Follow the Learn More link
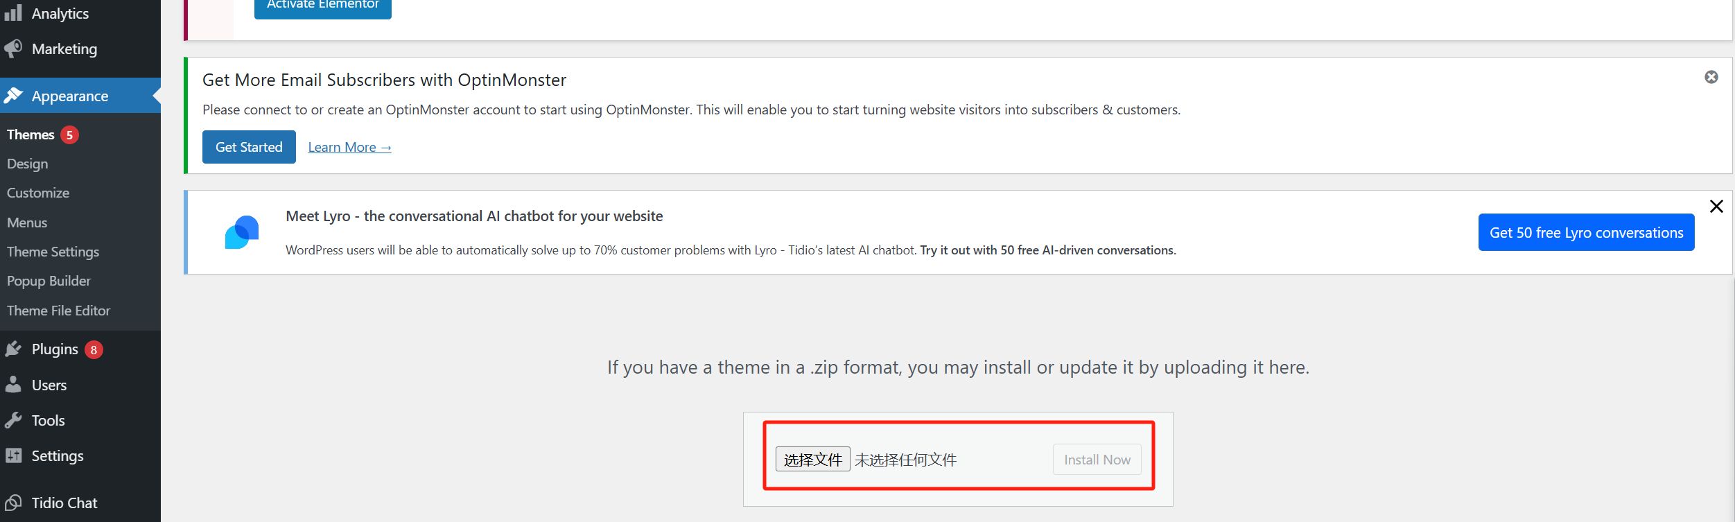Viewport: 1735px width, 522px height. (349, 147)
